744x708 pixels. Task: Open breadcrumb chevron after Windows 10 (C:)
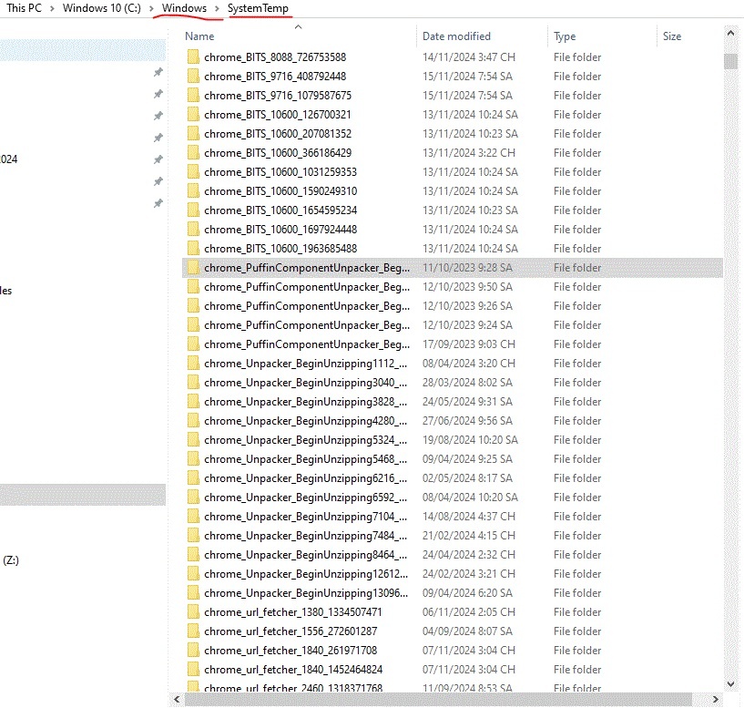pos(151,8)
